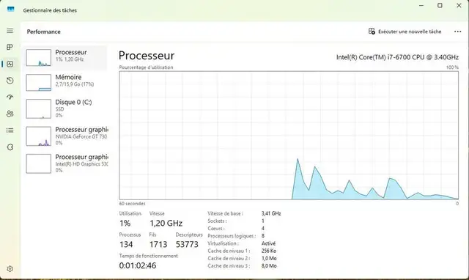This screenshot has width=469, height=280.
Task: Click the uptime value '0:01:02:46'
Action: pos(138,265)
